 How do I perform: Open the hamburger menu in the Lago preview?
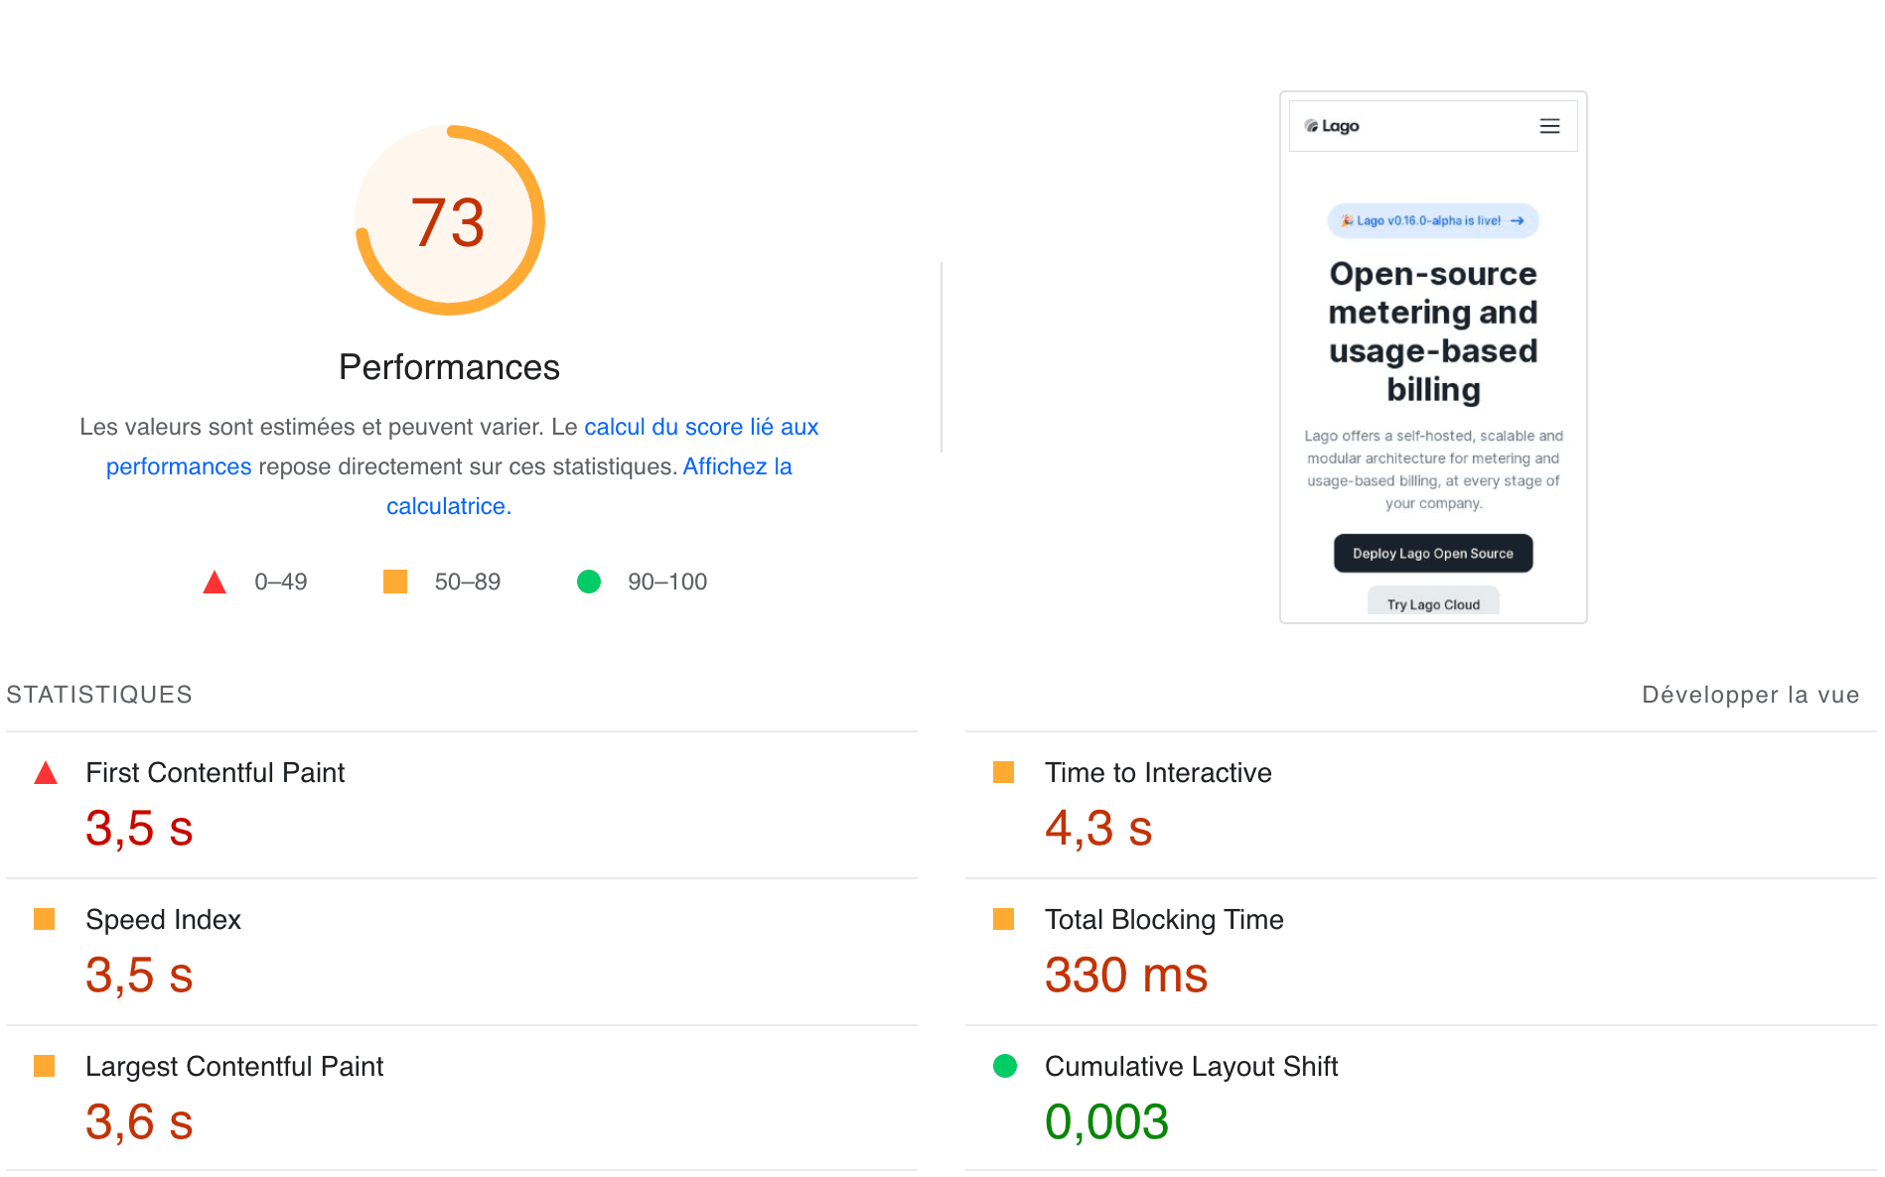tap(1549, 126)
